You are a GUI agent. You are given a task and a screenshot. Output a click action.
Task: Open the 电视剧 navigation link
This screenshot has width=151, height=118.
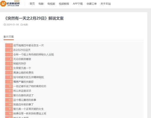[51, 4]
